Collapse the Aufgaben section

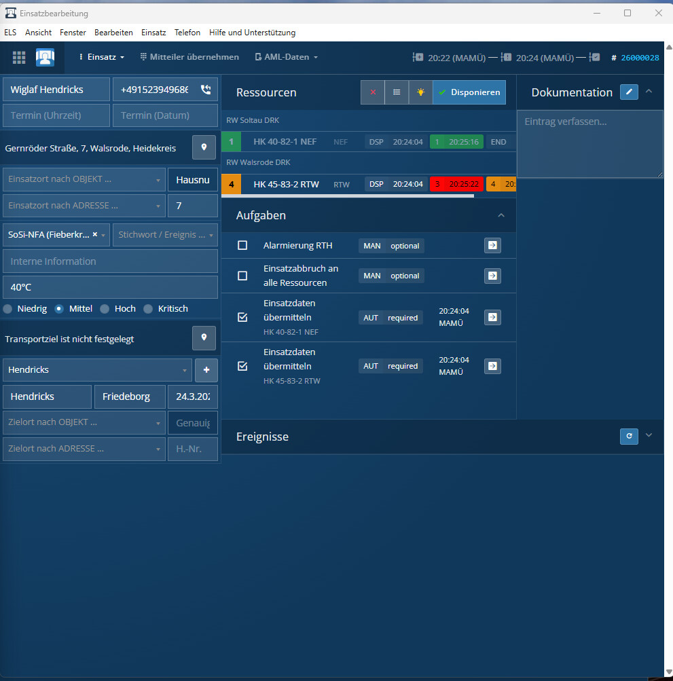point(501,215)
